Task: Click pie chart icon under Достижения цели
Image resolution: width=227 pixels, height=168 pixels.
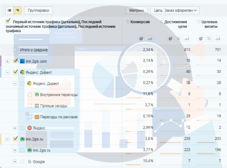Action: coord(170,39)
